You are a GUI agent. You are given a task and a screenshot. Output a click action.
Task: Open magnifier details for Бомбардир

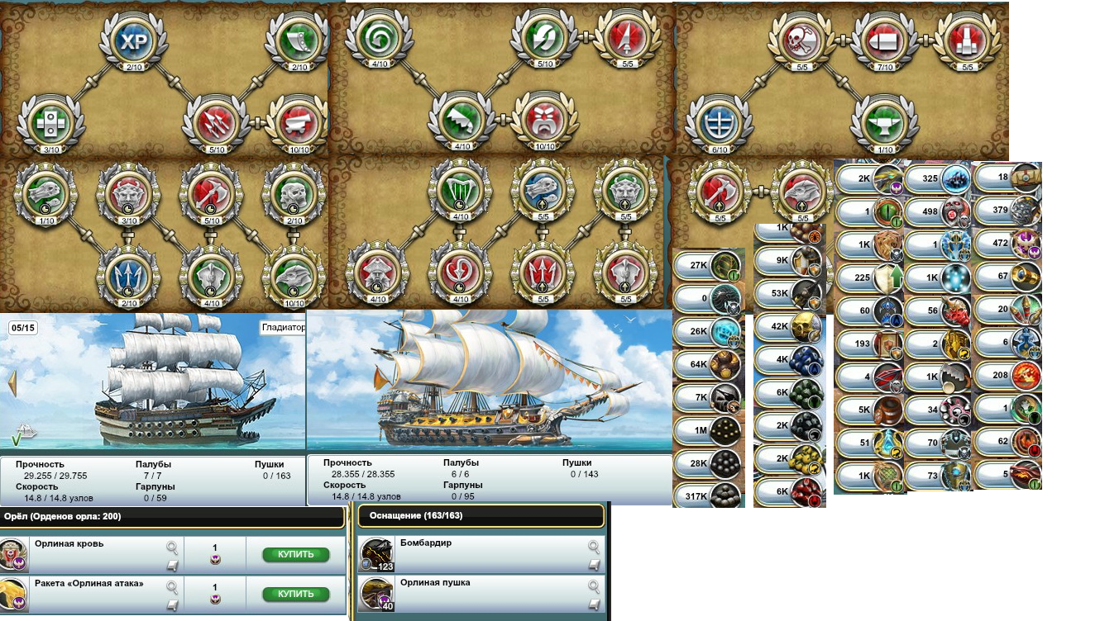click(594, 546)
